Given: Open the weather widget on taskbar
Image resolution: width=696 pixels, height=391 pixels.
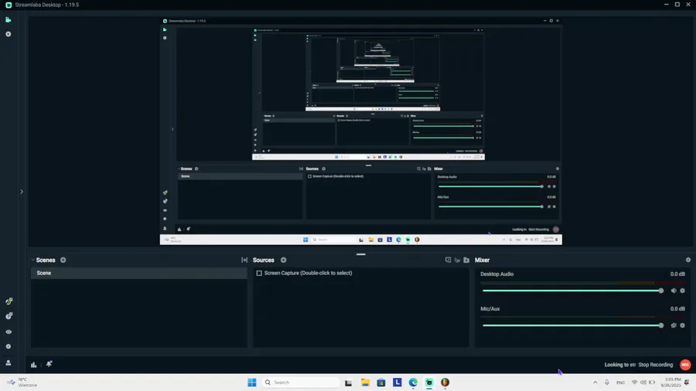Looking at the screenshot, I should point(22,382).
